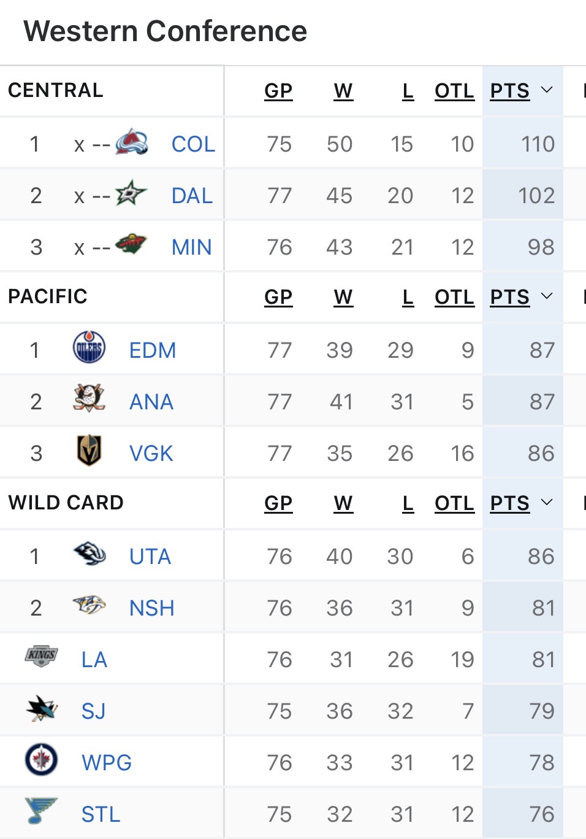Click the Vegas Golden Knights logo
This screenshot has height=839, width=586.
coord(89,450)
